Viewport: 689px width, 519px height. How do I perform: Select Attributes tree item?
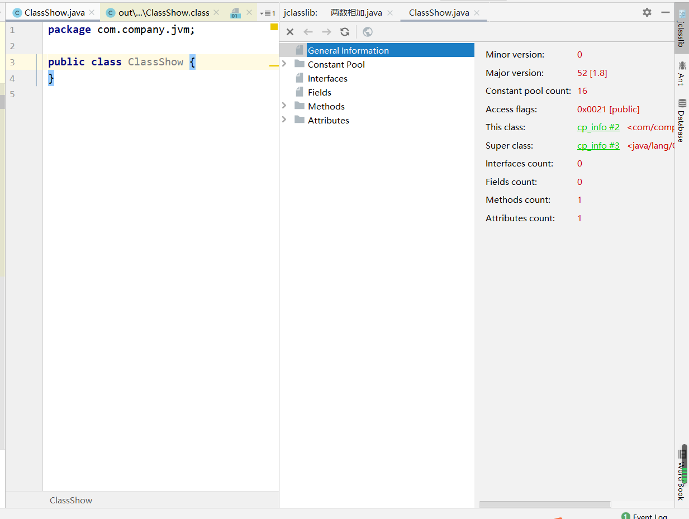click(x=328, y=120)
